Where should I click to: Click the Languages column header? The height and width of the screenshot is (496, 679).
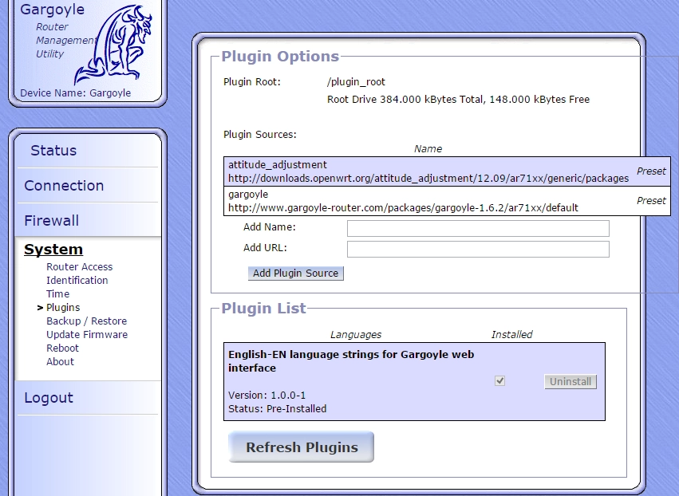[x=356, y=335]
